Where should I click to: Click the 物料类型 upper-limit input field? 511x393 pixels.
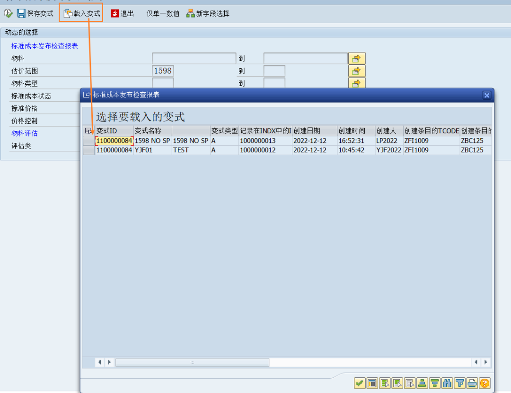[x=274, y=83]
